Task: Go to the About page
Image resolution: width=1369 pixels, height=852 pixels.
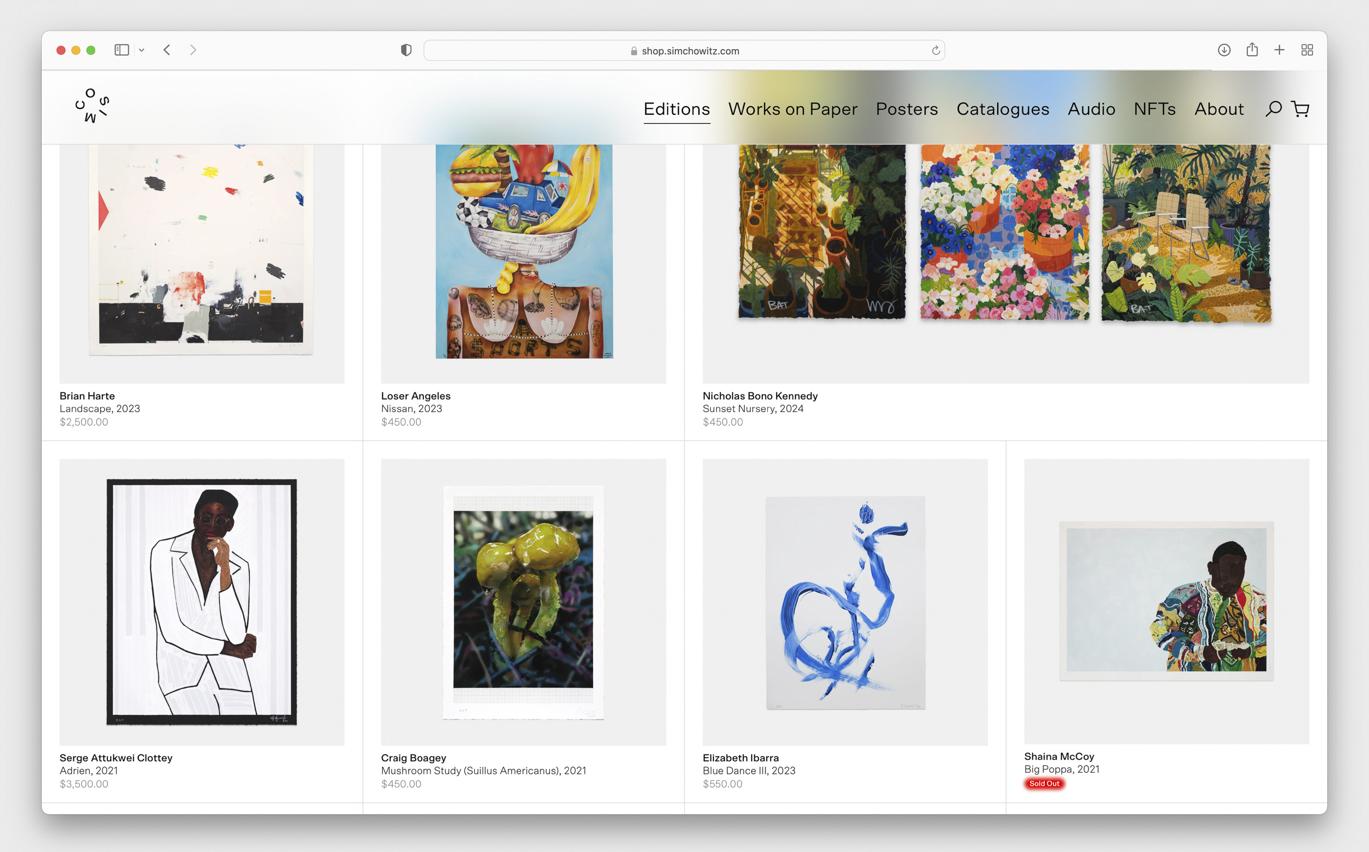Action: point(1218,109)
